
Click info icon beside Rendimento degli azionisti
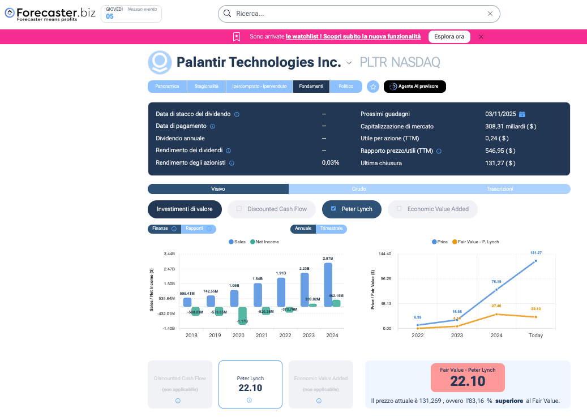[232, 163]
